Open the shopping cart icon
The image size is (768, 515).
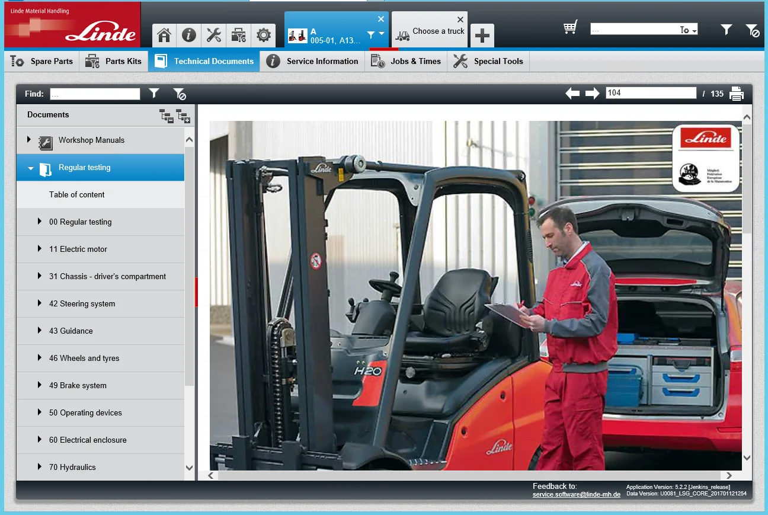pyautogui.click(x=570, y=28)
